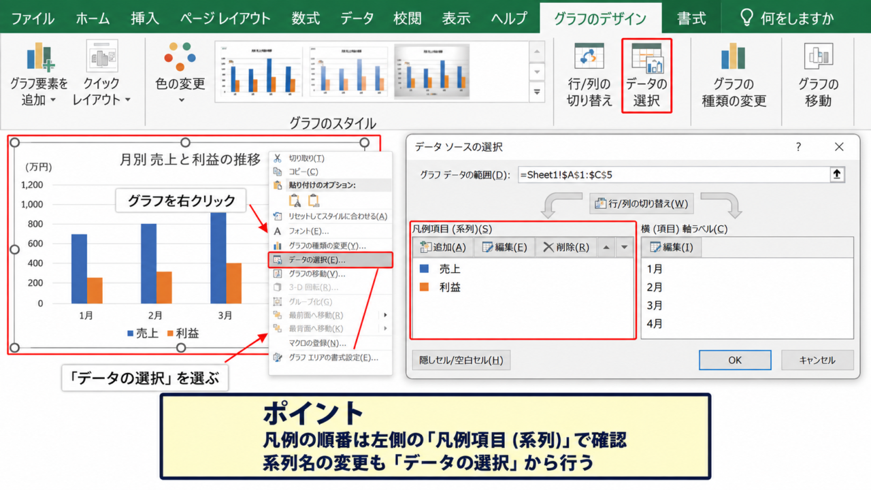Click the second paste option icon
Viewport: 871px width, 490px height.
click(313, 200)
